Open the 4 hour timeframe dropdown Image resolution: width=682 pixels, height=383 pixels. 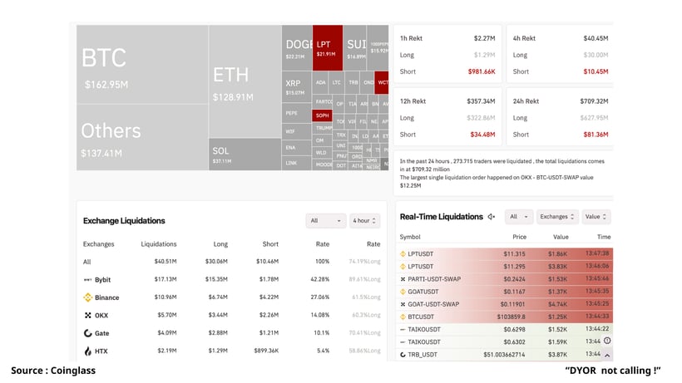point(364,221)
